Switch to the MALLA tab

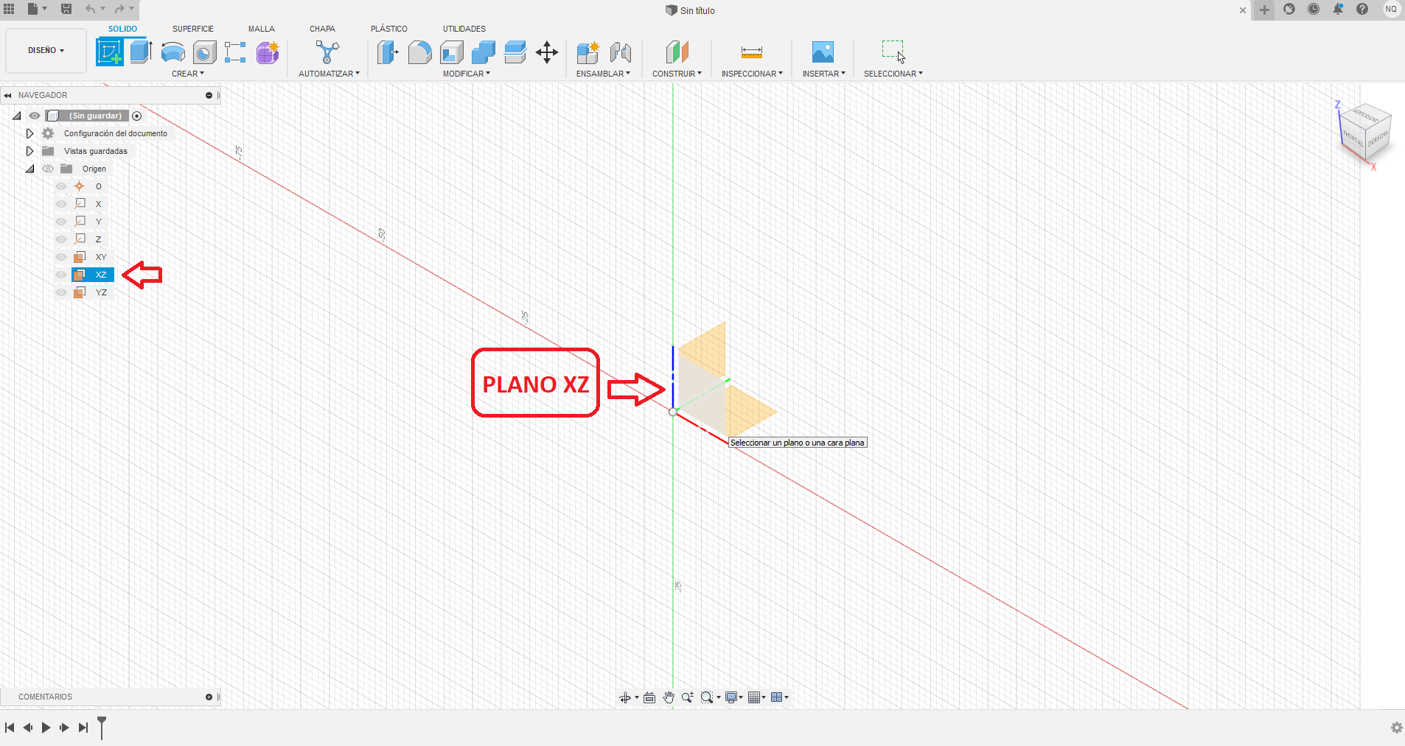click(262, 29)
